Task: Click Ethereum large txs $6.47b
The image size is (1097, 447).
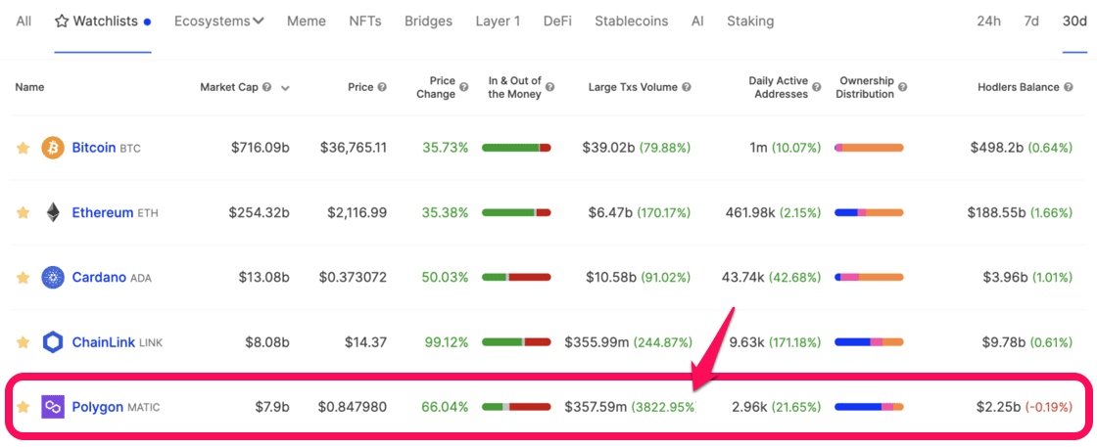Action: click(x=611, y=212)
